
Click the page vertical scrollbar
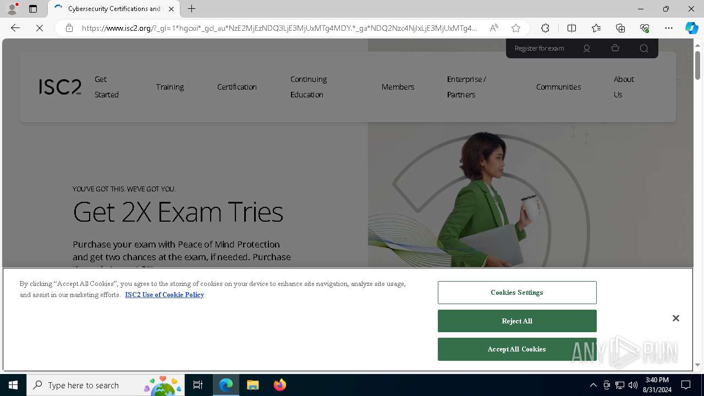point(697,65)
